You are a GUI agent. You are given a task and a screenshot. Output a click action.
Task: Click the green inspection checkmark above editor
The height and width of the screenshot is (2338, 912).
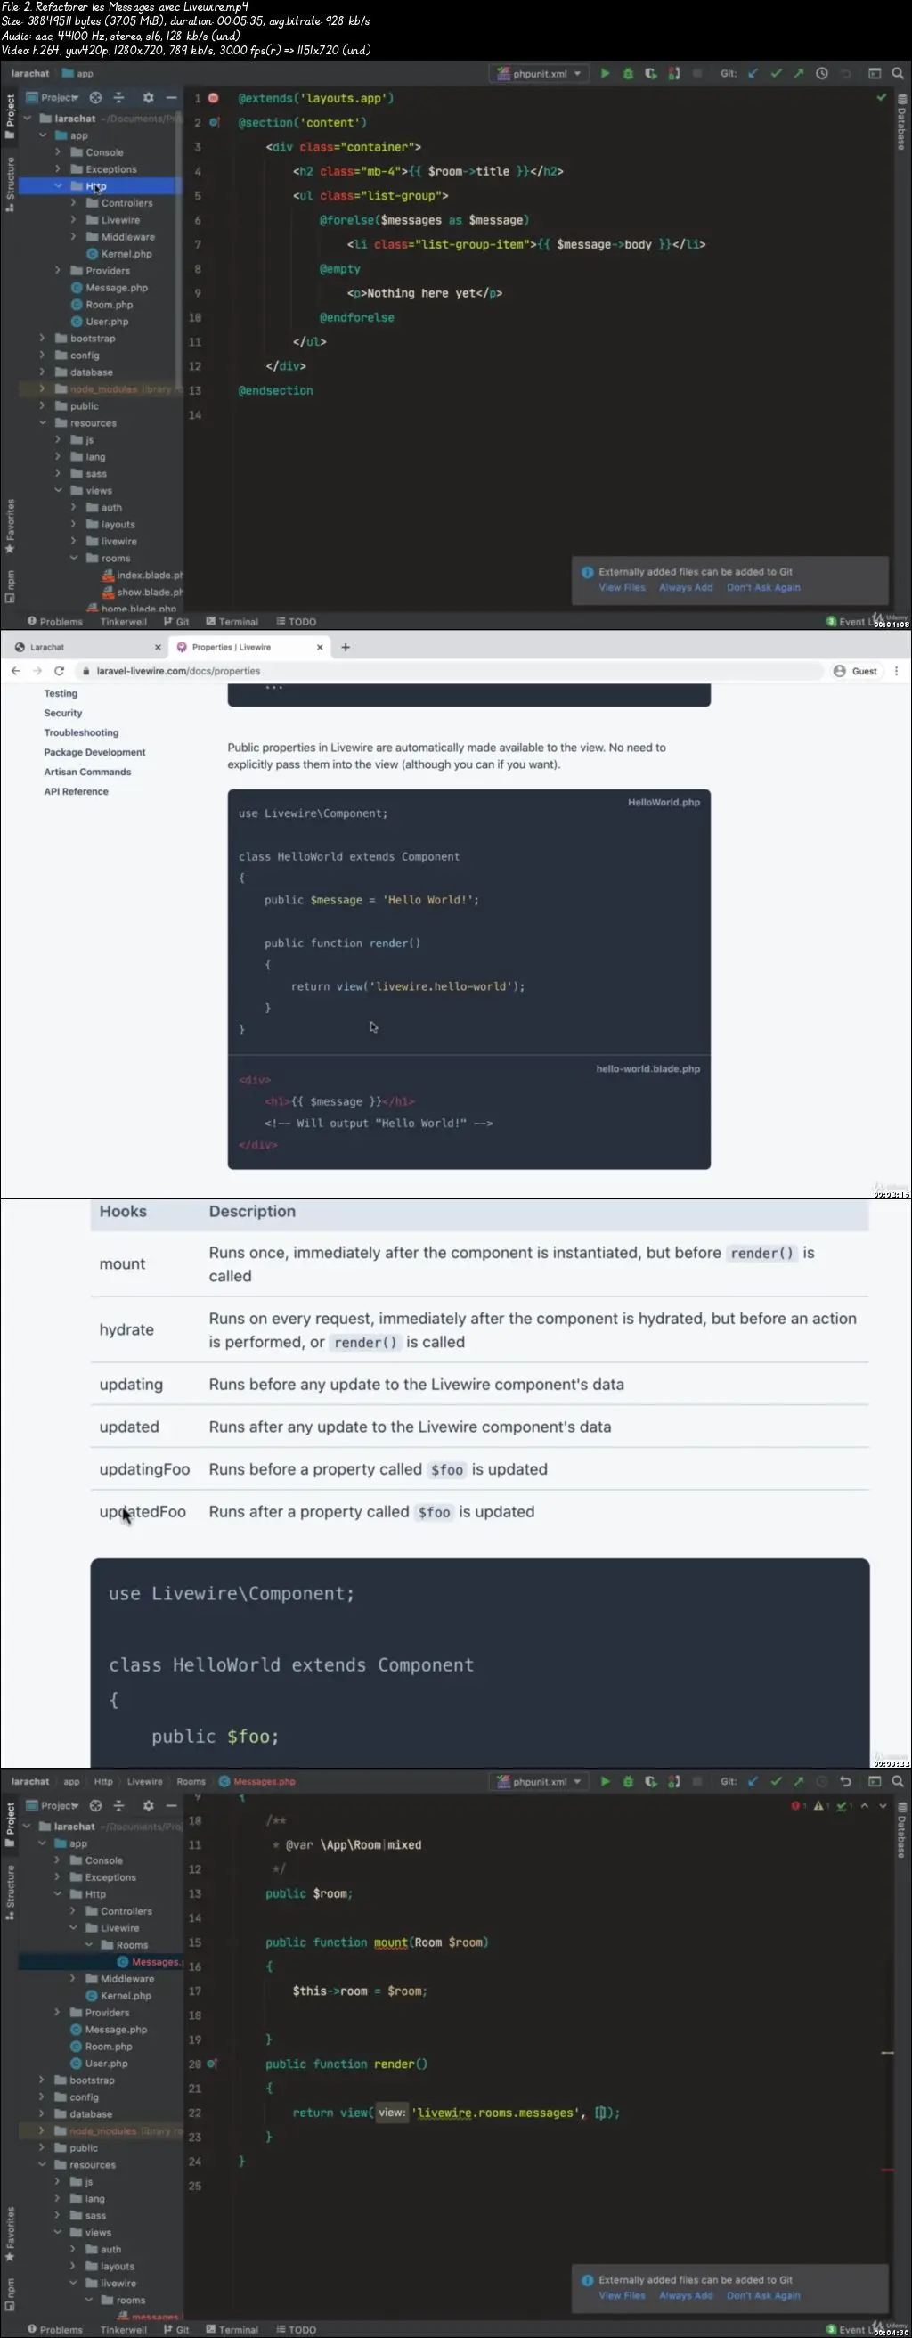[x=880, y=97]
